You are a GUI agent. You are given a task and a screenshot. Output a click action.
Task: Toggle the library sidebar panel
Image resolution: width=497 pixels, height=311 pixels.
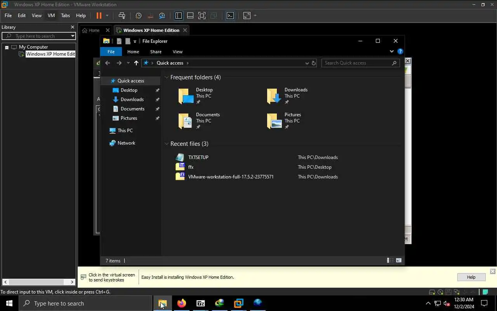[179, 16]
